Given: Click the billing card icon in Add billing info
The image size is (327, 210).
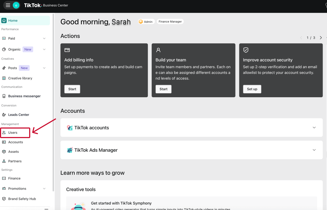Looking at the screenshot, I should (67, 50).
